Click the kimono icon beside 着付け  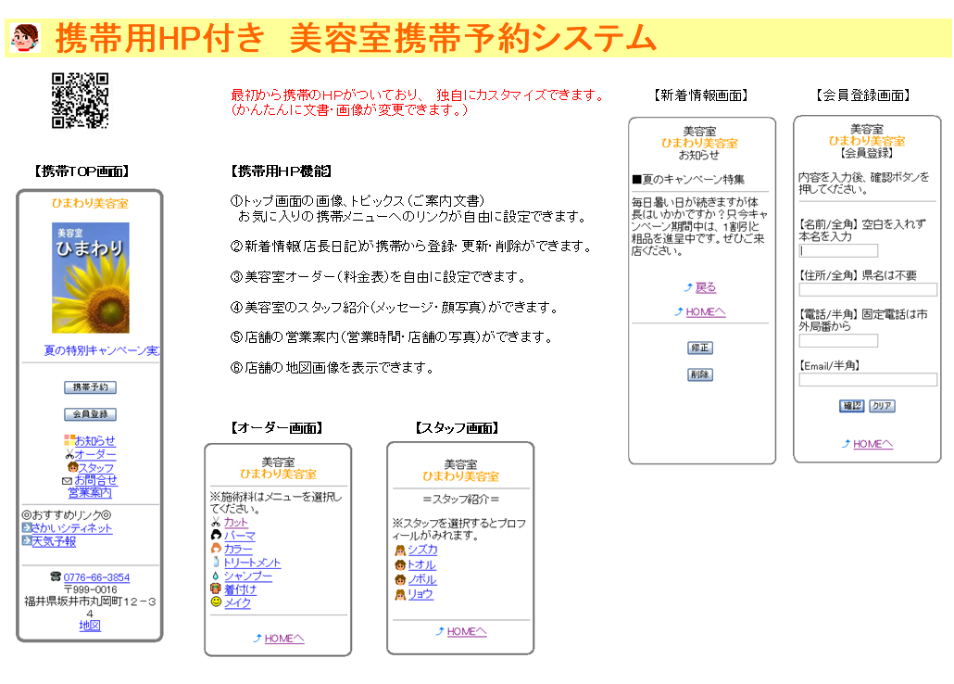[x=216, y=589]
